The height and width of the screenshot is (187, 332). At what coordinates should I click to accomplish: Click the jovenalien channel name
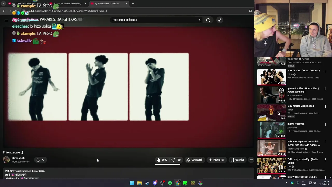[292, 128]
